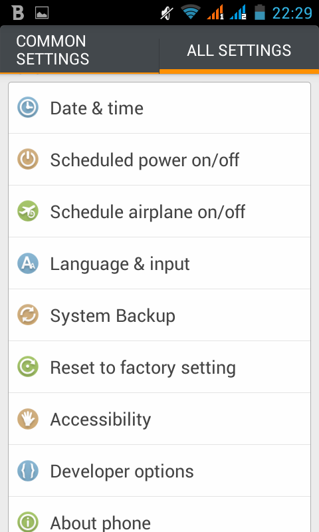Open Reset to factory setting
This screenshot has width=319, height=532.
(x=159, y=367)
